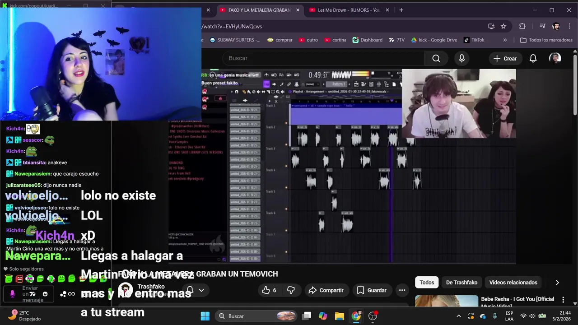Open the Dashboard bookmark

tap(367, 40)
